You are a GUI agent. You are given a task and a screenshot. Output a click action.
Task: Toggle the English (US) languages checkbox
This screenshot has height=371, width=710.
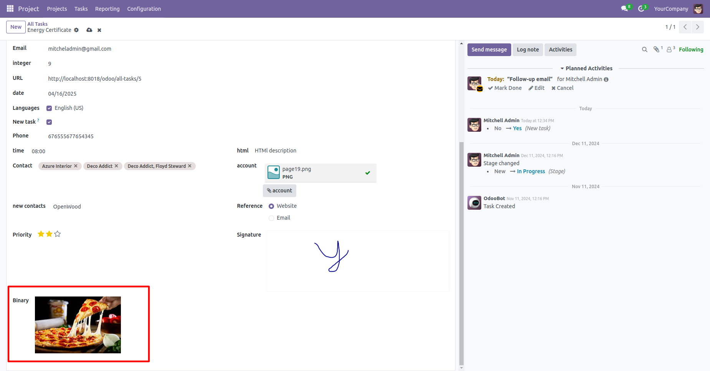(x=49, y=108)
